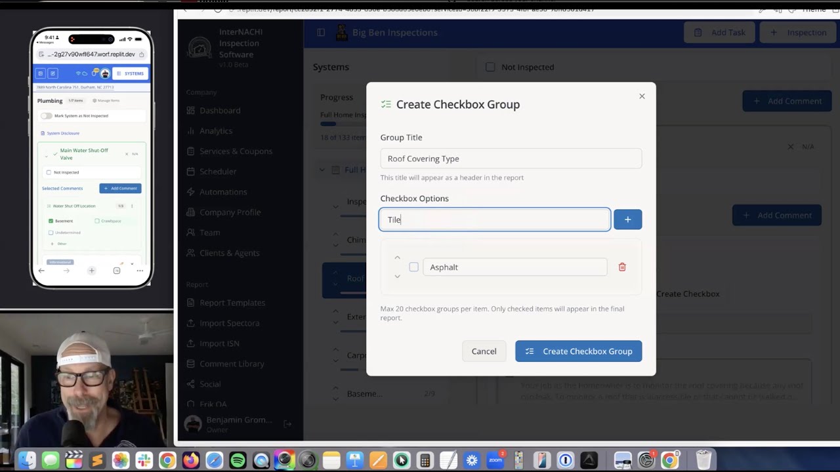
Task: Tick the Asphalt checkbox in the dialog
Action: [413, 267]
